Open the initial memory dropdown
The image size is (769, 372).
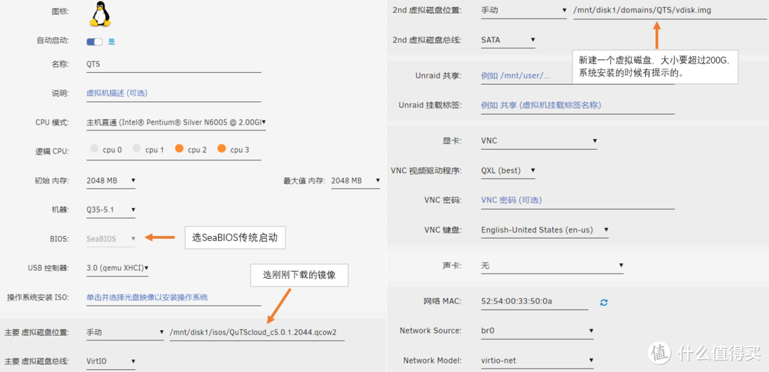tap(111, 180)
